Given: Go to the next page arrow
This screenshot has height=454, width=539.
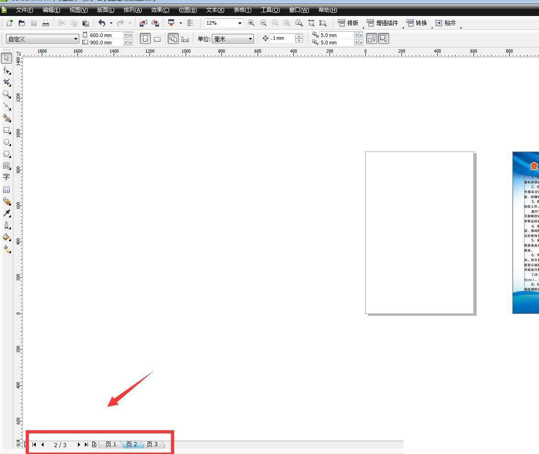Looking at the screenshot, I should tap(79, 444).
